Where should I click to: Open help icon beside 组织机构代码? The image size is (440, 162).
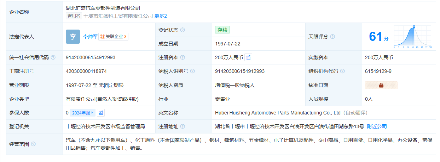342,71
